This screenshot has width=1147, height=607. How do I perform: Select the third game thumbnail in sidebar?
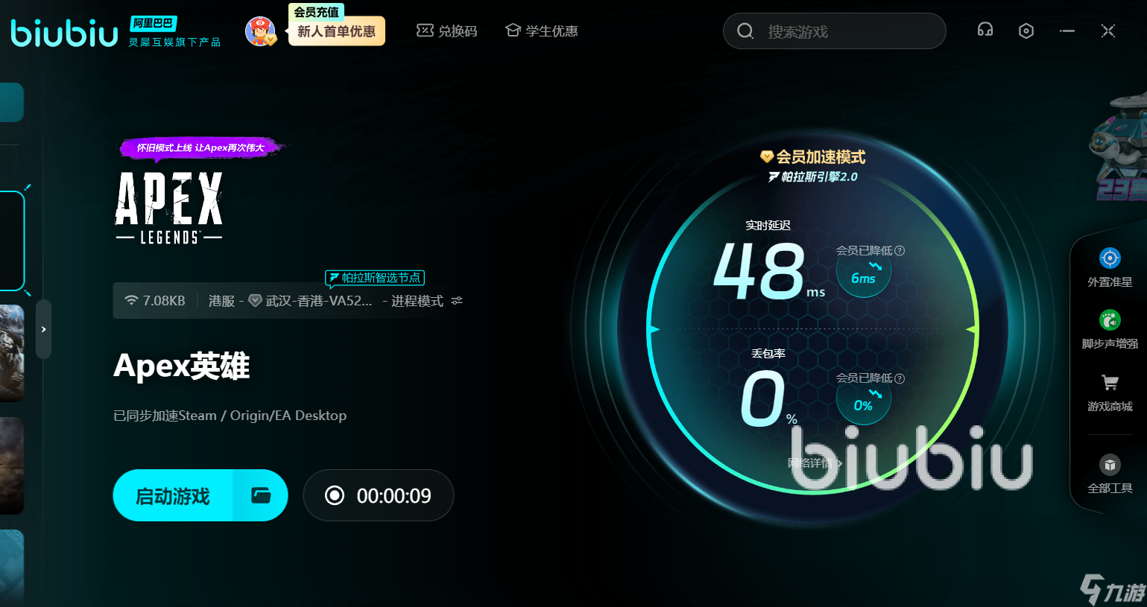pyautogui.click(x=12, y=465)
